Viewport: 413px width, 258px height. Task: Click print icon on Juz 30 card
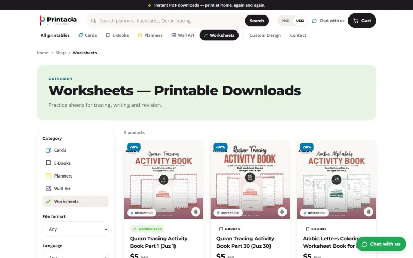pyautogui.click(x=282, y=212)
